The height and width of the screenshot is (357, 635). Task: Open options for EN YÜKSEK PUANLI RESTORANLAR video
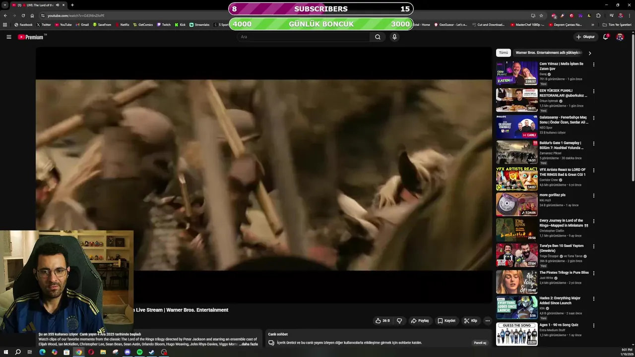[x=593, y=91]
